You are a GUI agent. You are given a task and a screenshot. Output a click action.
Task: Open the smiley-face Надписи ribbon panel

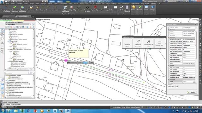pyautogui.click(x=134, y=10)
